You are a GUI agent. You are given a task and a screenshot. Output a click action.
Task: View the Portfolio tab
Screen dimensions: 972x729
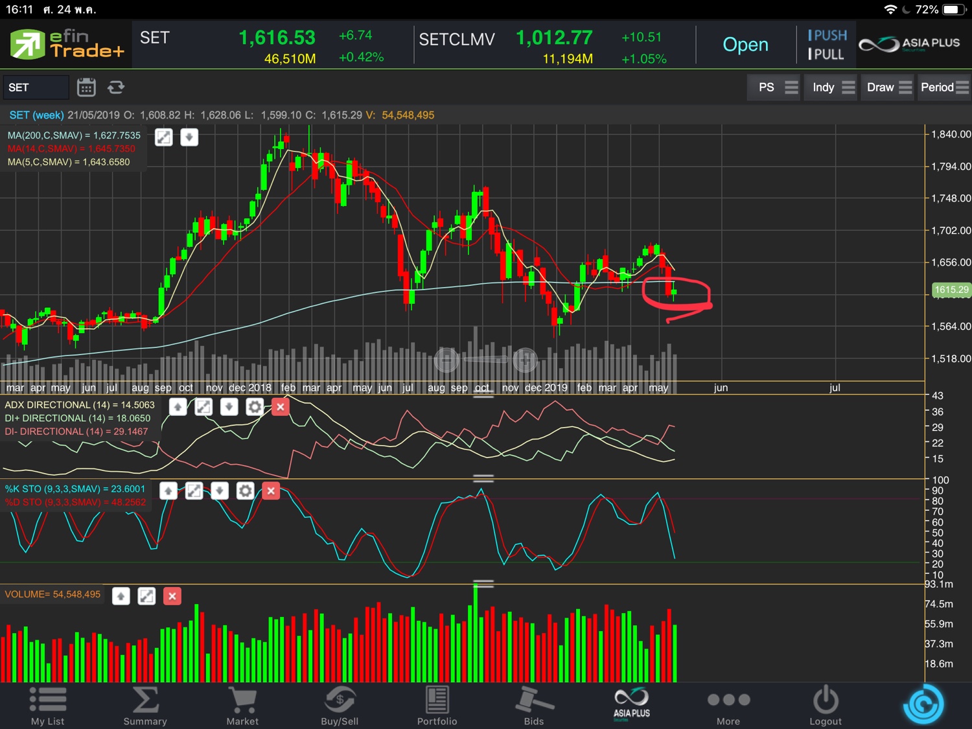437,706
